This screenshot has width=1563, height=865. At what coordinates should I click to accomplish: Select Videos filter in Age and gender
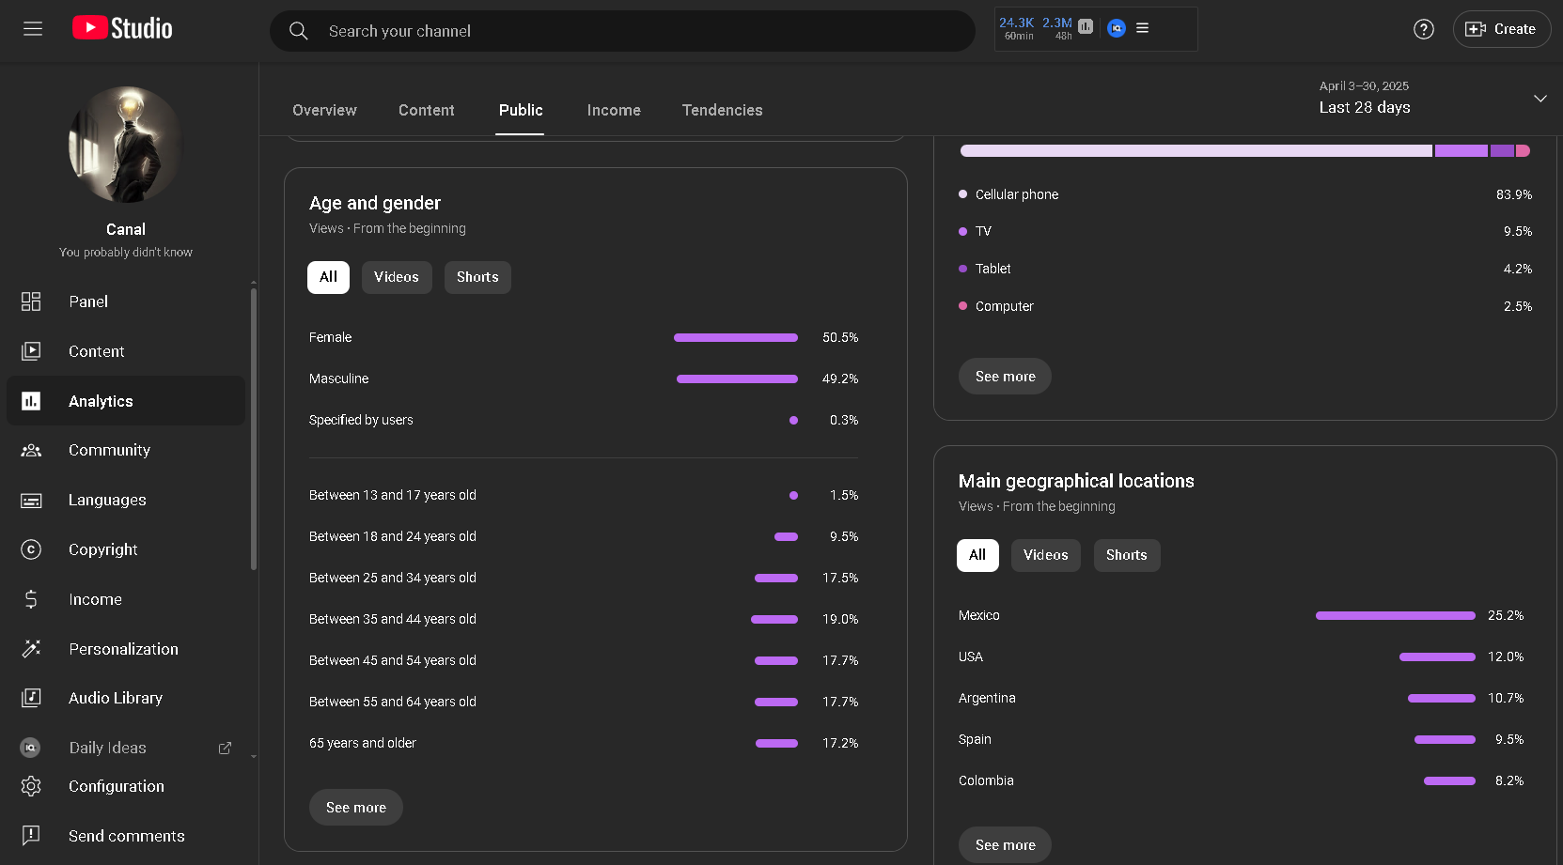pos(397,277)
